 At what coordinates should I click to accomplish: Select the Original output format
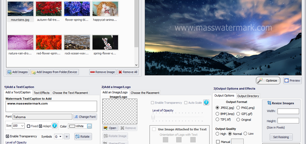[238, 120]
